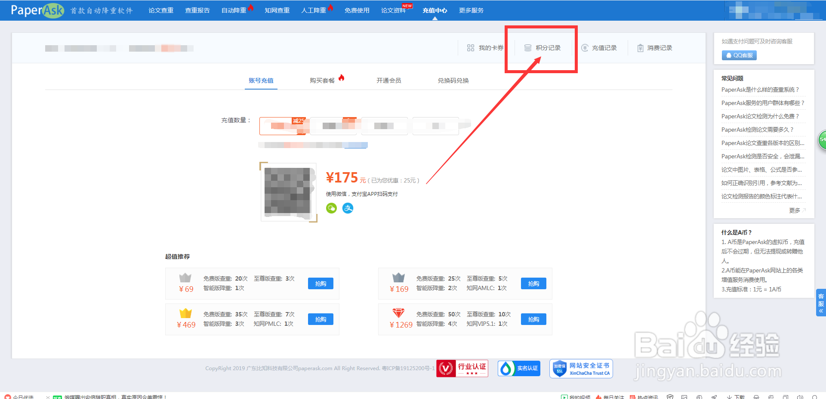Switch to 兑换码兑换 tab

453,80
